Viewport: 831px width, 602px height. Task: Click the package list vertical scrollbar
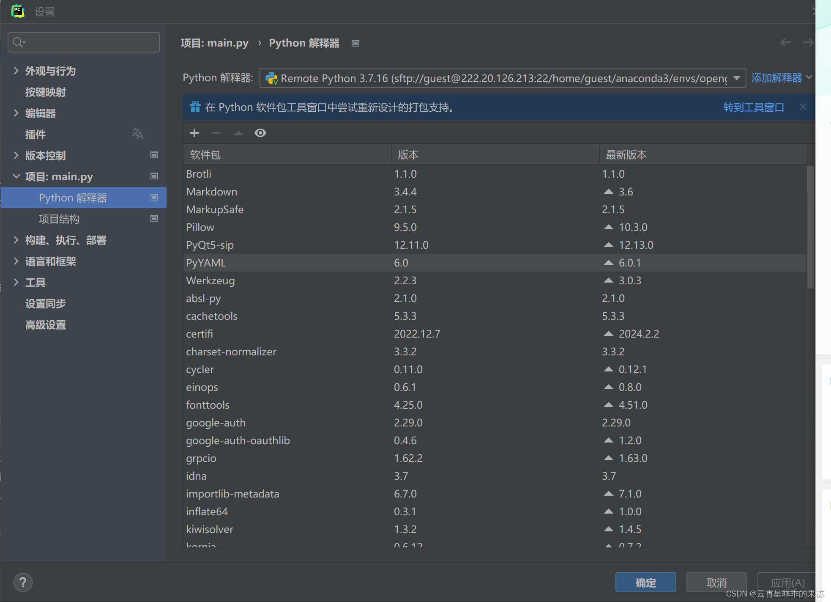(x=810, y=227)
